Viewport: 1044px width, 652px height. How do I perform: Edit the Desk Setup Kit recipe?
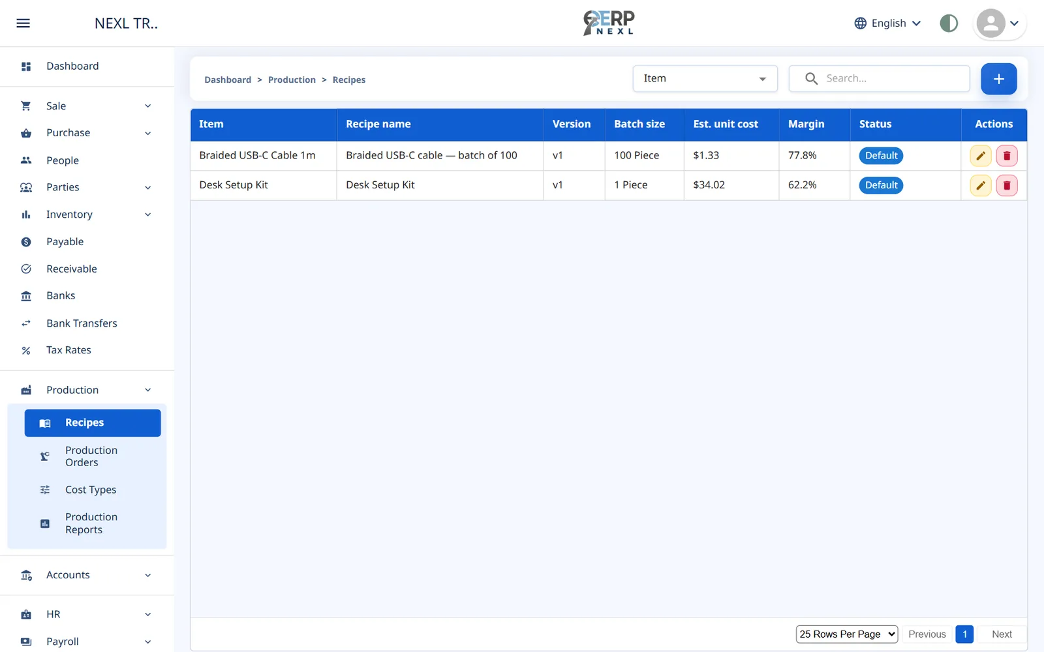pos(980,185)
